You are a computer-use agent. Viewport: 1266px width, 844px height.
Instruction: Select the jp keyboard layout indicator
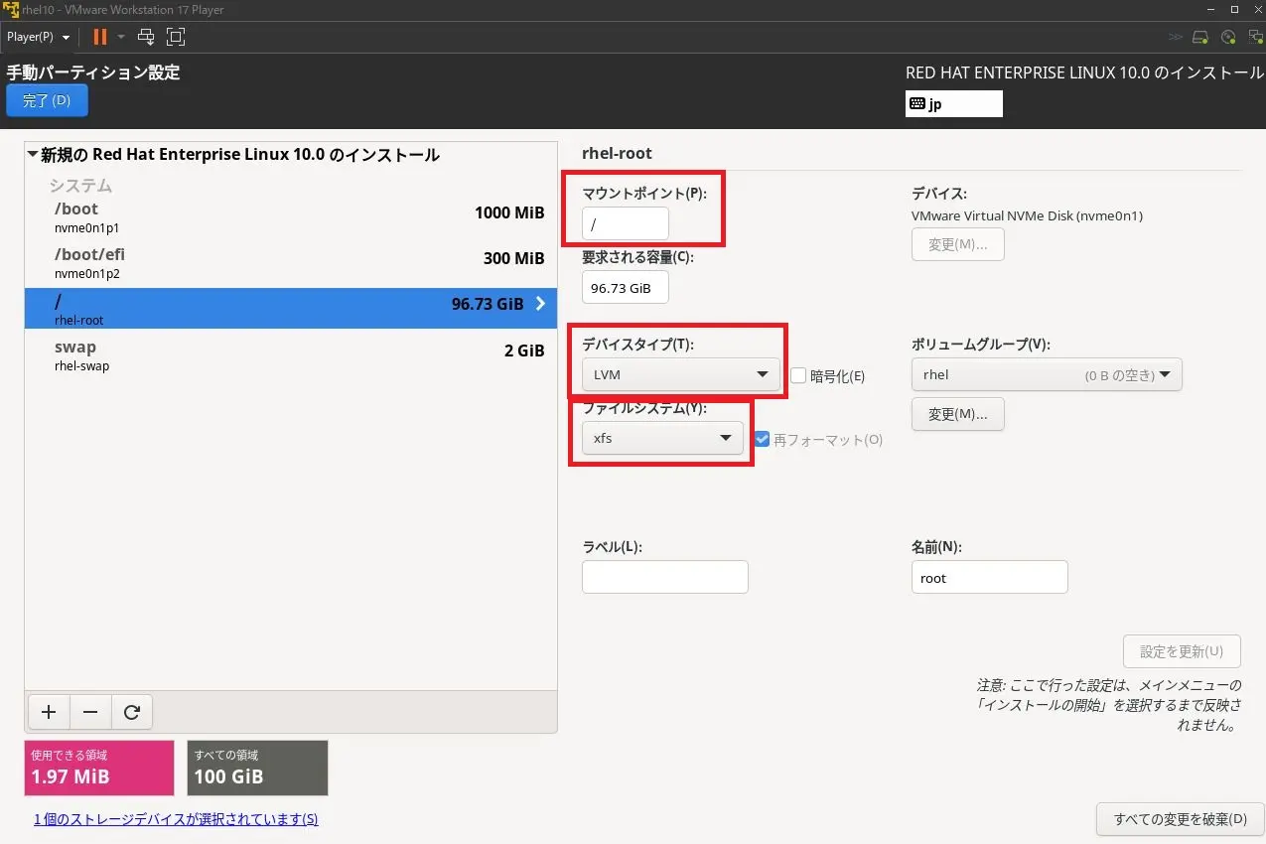pos(953,103)
